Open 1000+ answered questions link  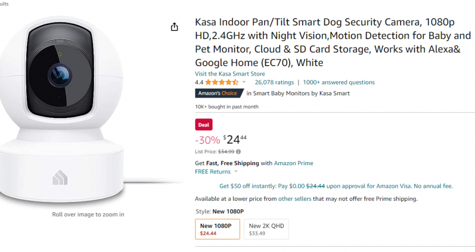338,82
